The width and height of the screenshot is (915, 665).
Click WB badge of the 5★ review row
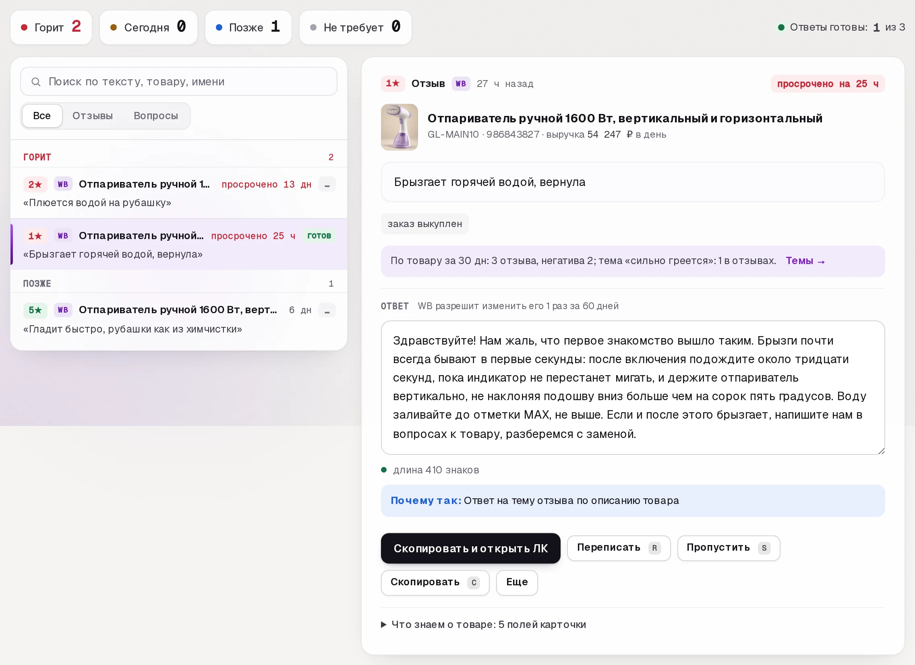pyautogui.click(x=63, y=310)
